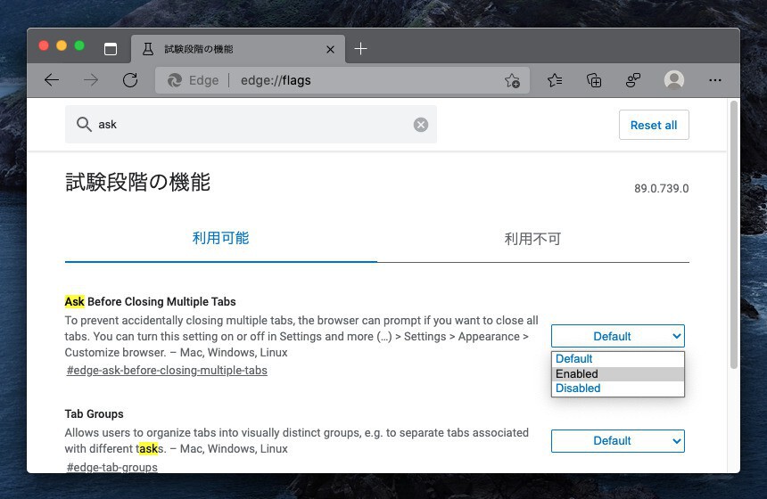Click the forward navigation arrow
This screenshot has height=499, width=767.
tap(90, 80)
